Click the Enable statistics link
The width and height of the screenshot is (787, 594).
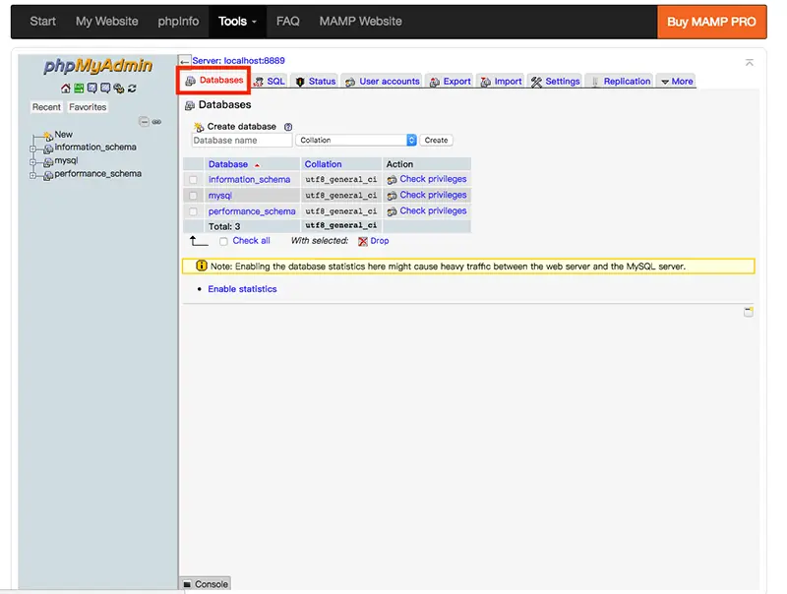point(242,289)
